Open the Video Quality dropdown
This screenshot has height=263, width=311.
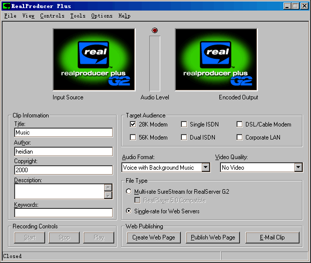[x=298, y=168]
